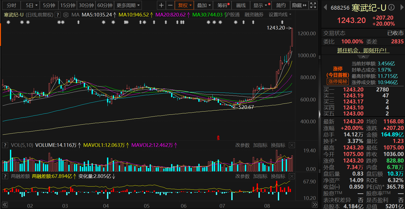Select the 60分钟 period tab
The height and width of the screenshot is (209, 405).
[x=105, y=5]
